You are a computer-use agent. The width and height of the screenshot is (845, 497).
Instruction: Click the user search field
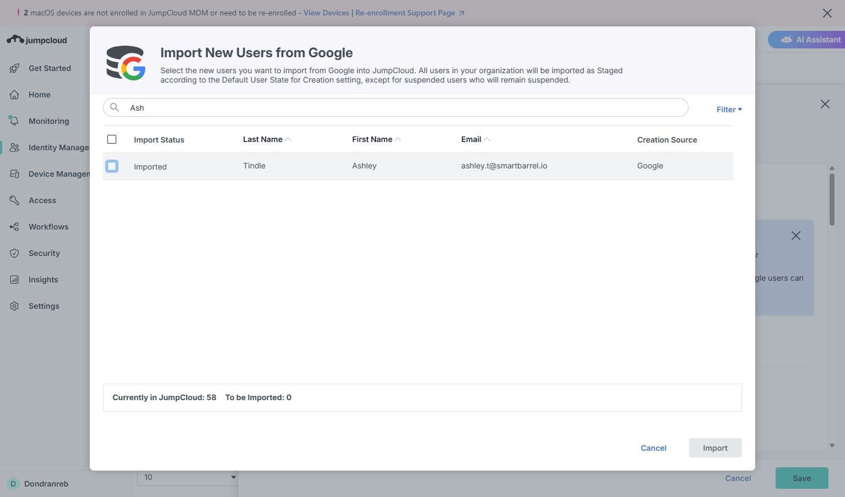(x=396, y=107)
